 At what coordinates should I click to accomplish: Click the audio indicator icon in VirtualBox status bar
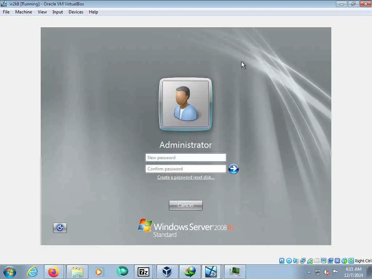tap(296, 261)
